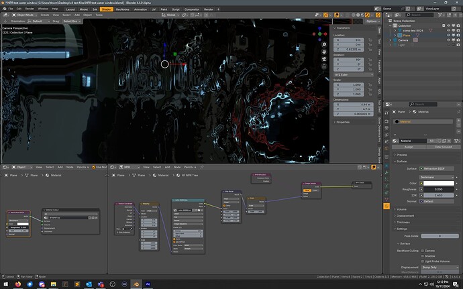Enable Light Probe Volume checkbox

pyautogui.click(x=423, y=262)
